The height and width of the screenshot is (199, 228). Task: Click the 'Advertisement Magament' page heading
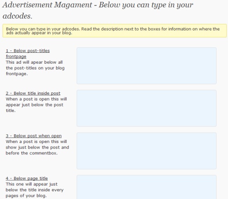coord(47,5)
